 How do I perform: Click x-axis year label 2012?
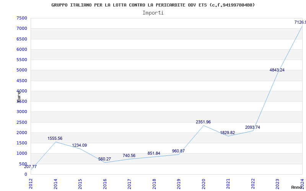pos(31,184)
